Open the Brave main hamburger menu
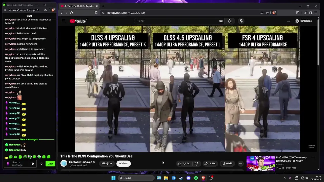 (x=316, y=13)
